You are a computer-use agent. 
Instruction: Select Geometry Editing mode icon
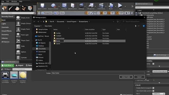coord(30,8)
